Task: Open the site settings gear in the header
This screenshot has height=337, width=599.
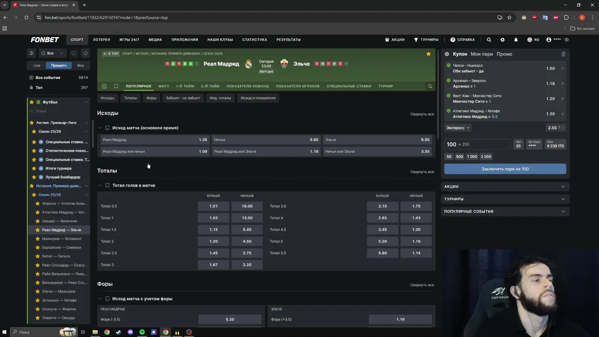Action: [x=503, y=40]
